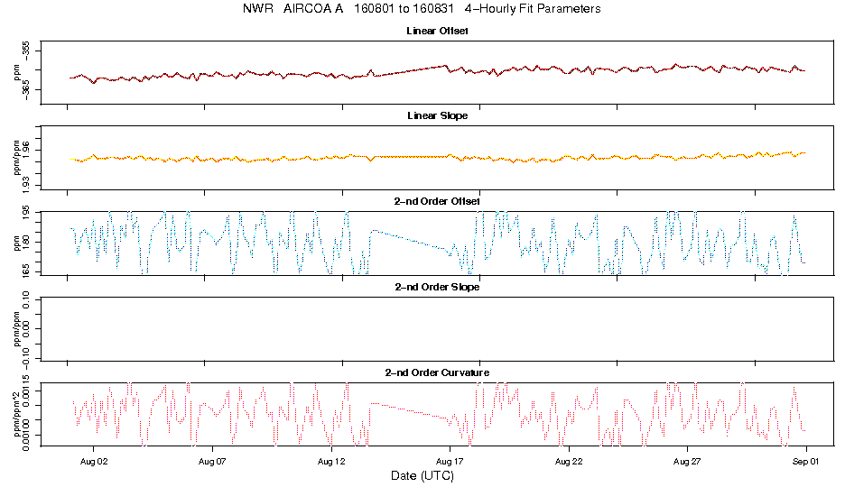Click the 'Linear Offset' panel title

(x=437, y=31)
